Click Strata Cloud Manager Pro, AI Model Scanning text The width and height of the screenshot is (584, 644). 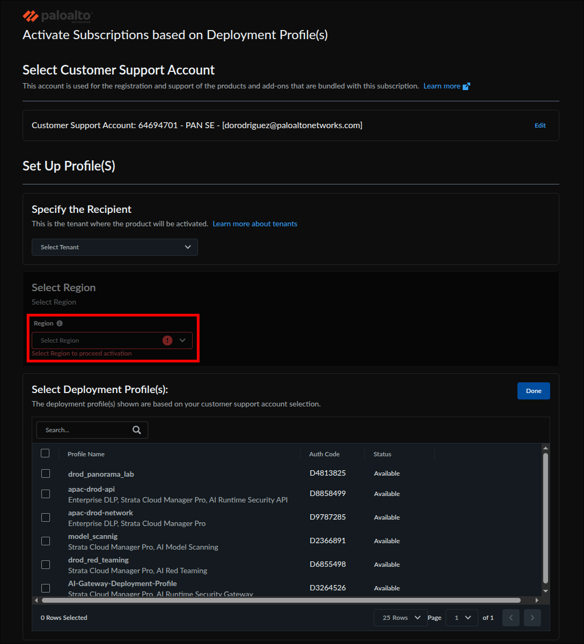click(143, 547)
